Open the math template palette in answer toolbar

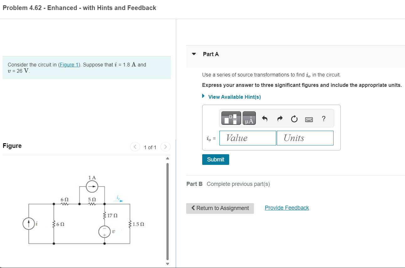230,118
